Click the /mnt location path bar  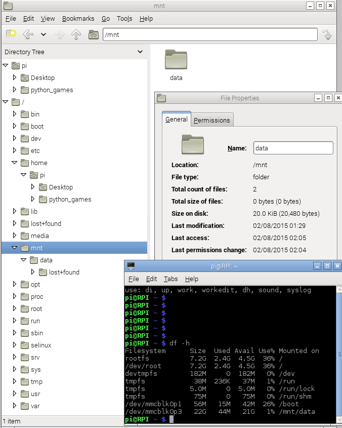(x=209, y=34)
